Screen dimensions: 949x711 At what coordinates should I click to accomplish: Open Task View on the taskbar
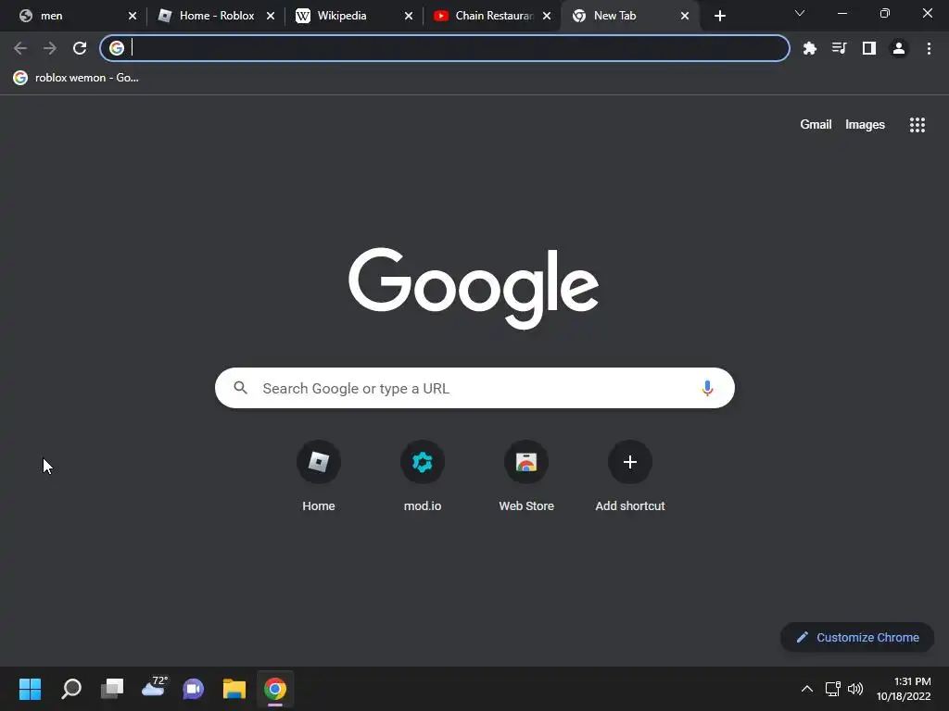112,689
